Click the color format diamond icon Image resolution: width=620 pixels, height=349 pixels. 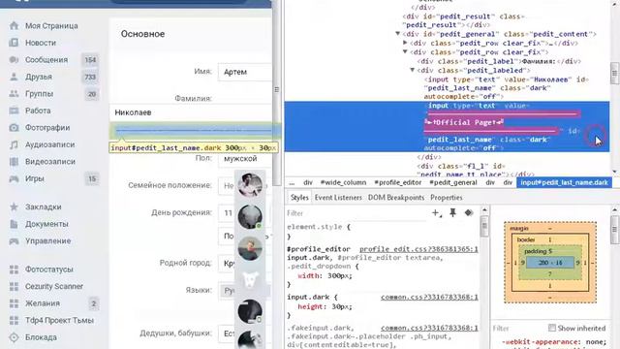[x=469, y=213]
